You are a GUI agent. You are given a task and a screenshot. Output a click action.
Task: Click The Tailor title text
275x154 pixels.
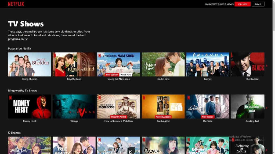(x=208, y=121)
